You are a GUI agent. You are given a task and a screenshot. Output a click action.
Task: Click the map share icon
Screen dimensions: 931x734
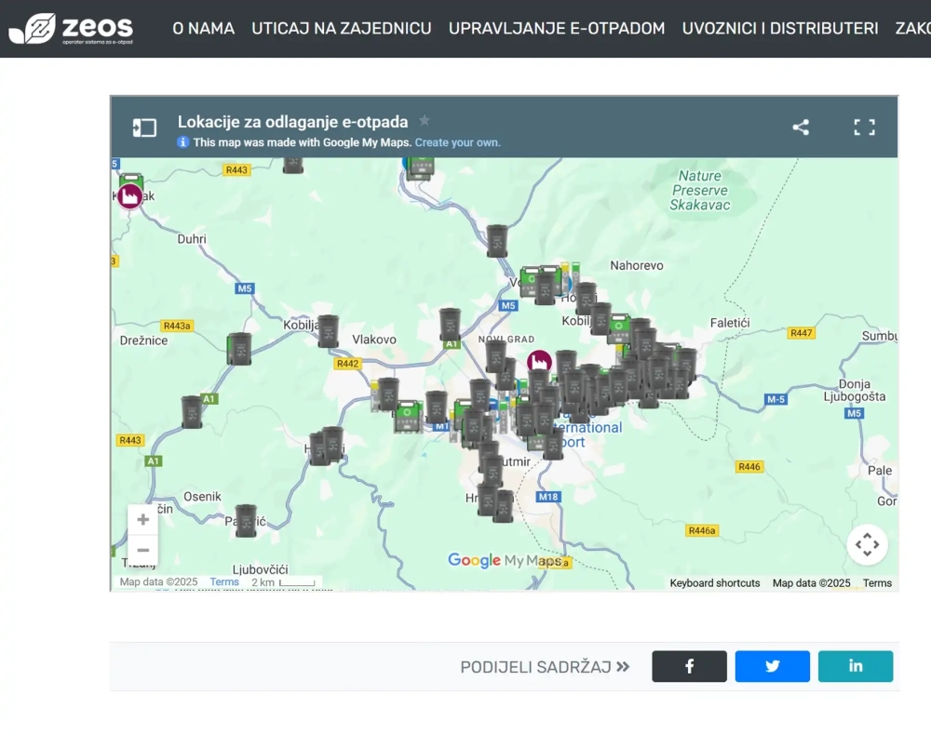(801, 127)
